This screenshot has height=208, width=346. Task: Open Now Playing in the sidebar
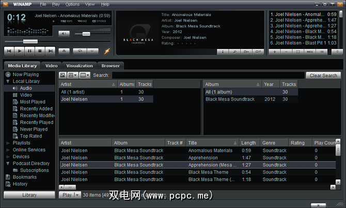pyautogui.click(x=26, y=74)
